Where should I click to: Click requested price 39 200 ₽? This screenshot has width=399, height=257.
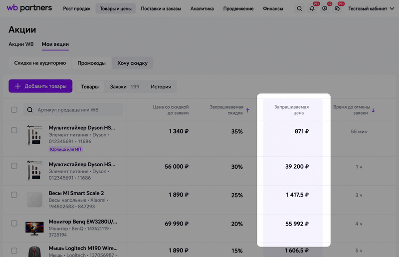297,167
